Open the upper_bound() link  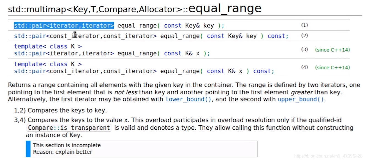point(301,99)
